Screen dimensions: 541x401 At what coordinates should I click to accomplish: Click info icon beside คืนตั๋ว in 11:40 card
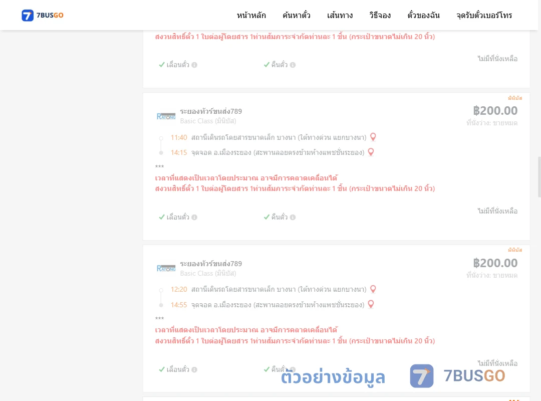tap(293, 217)
